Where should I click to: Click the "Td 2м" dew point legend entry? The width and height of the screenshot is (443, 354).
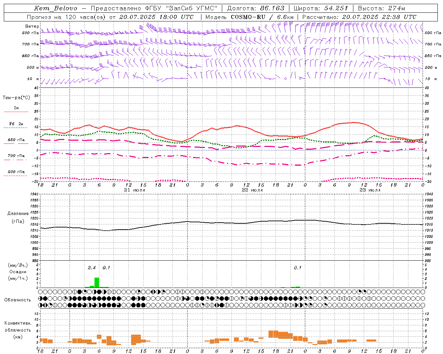tap(16, 124)
